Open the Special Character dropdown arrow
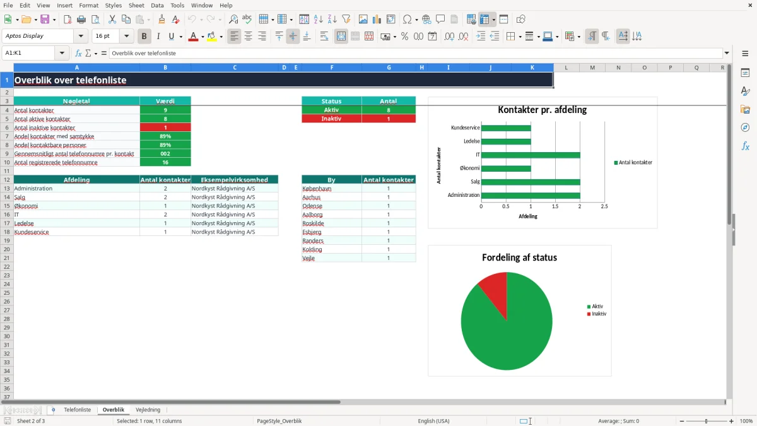 pos(416,20)
